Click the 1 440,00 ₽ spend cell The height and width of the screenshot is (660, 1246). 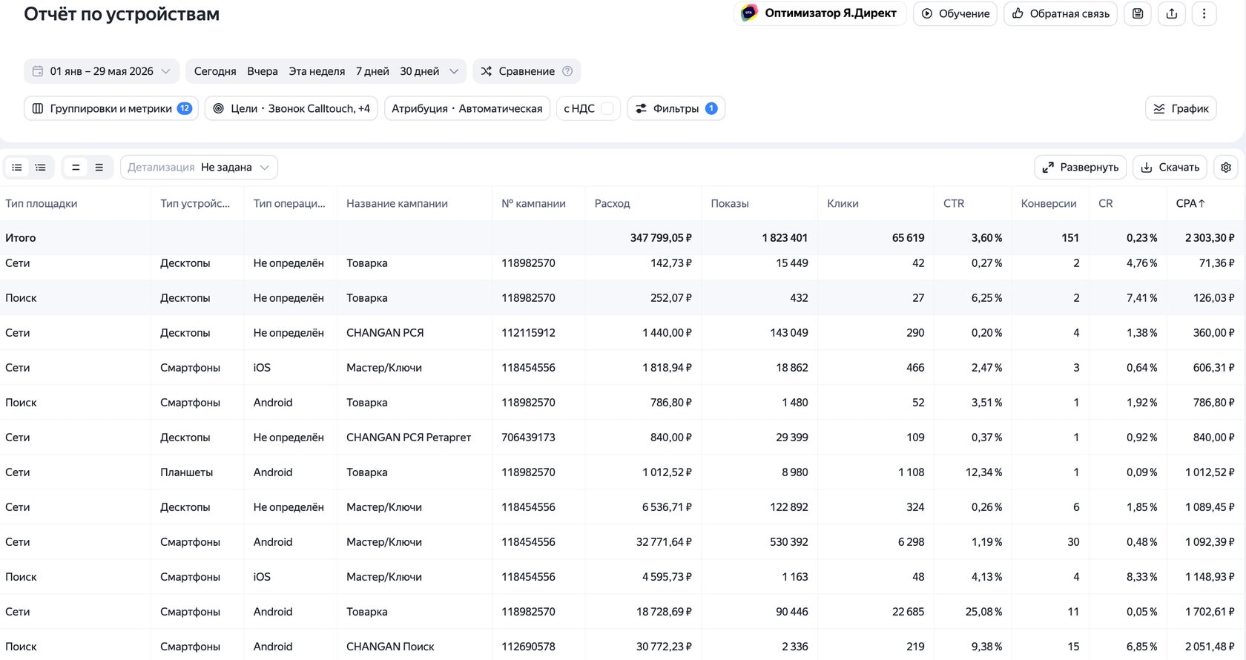point(667,333)
